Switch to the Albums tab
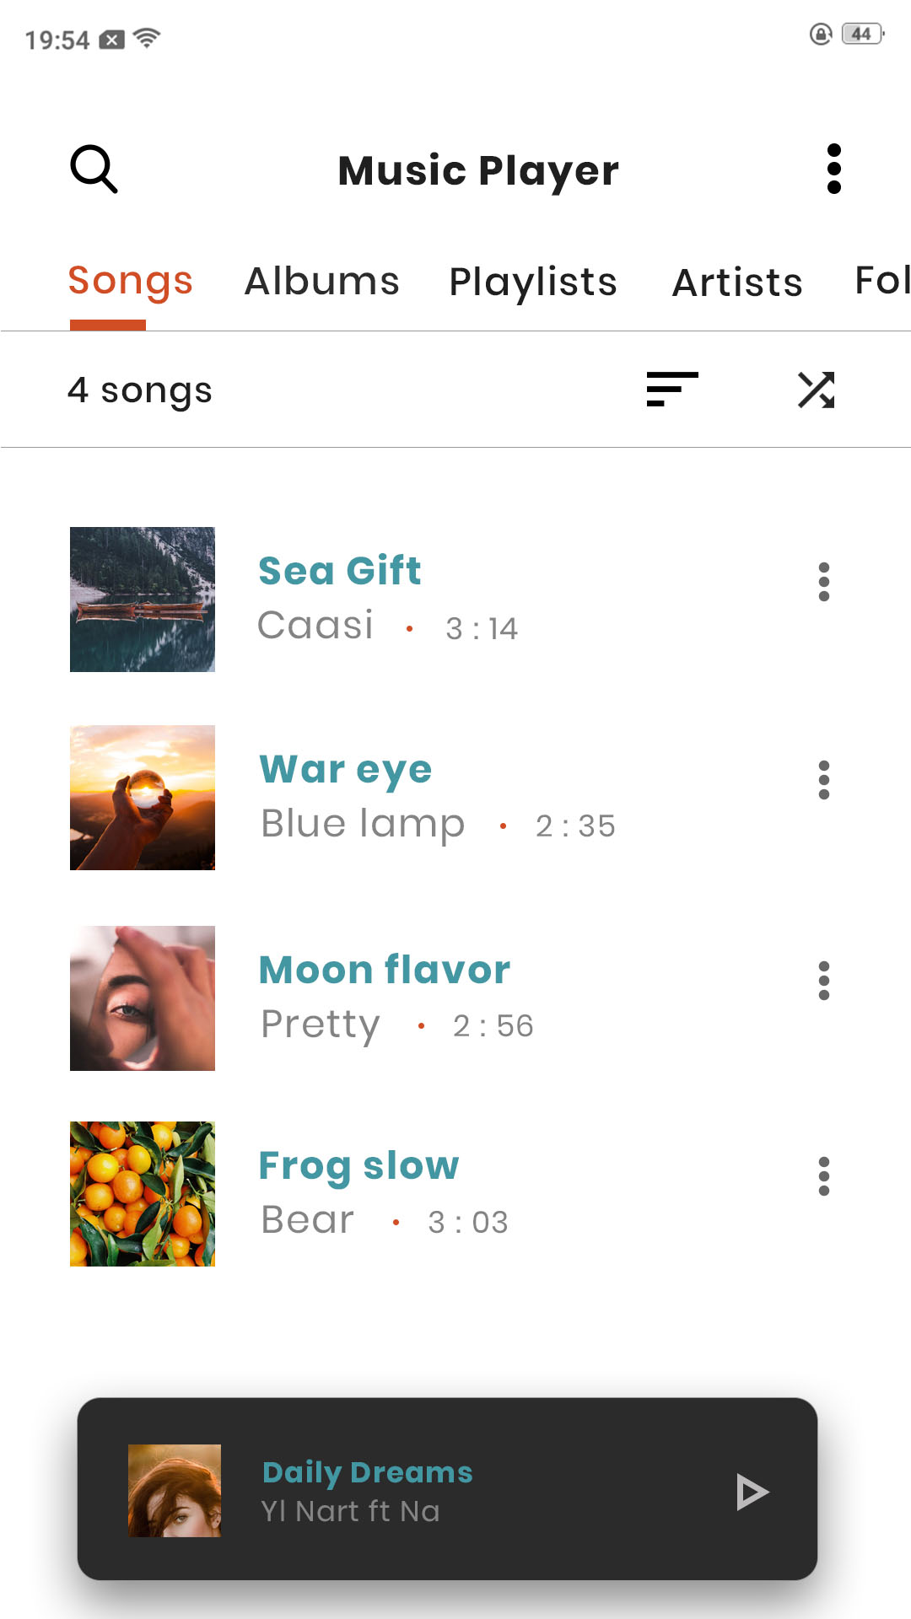 [321, 282]
